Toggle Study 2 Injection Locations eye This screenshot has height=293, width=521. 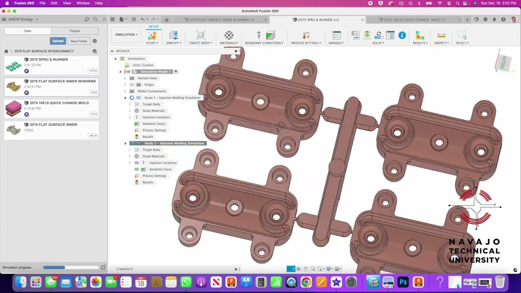pos(137,163)
